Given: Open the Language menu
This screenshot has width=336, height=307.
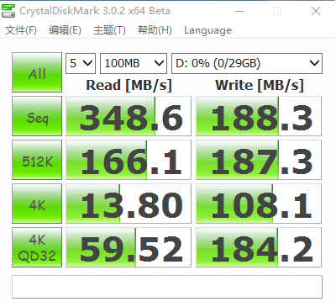Looking at the screenshot, I should pos(207,30).
